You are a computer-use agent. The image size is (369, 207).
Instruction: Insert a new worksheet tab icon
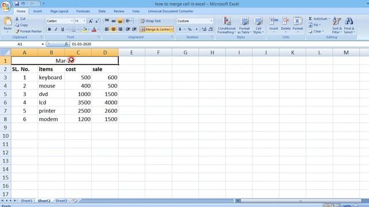pos(75,201)
